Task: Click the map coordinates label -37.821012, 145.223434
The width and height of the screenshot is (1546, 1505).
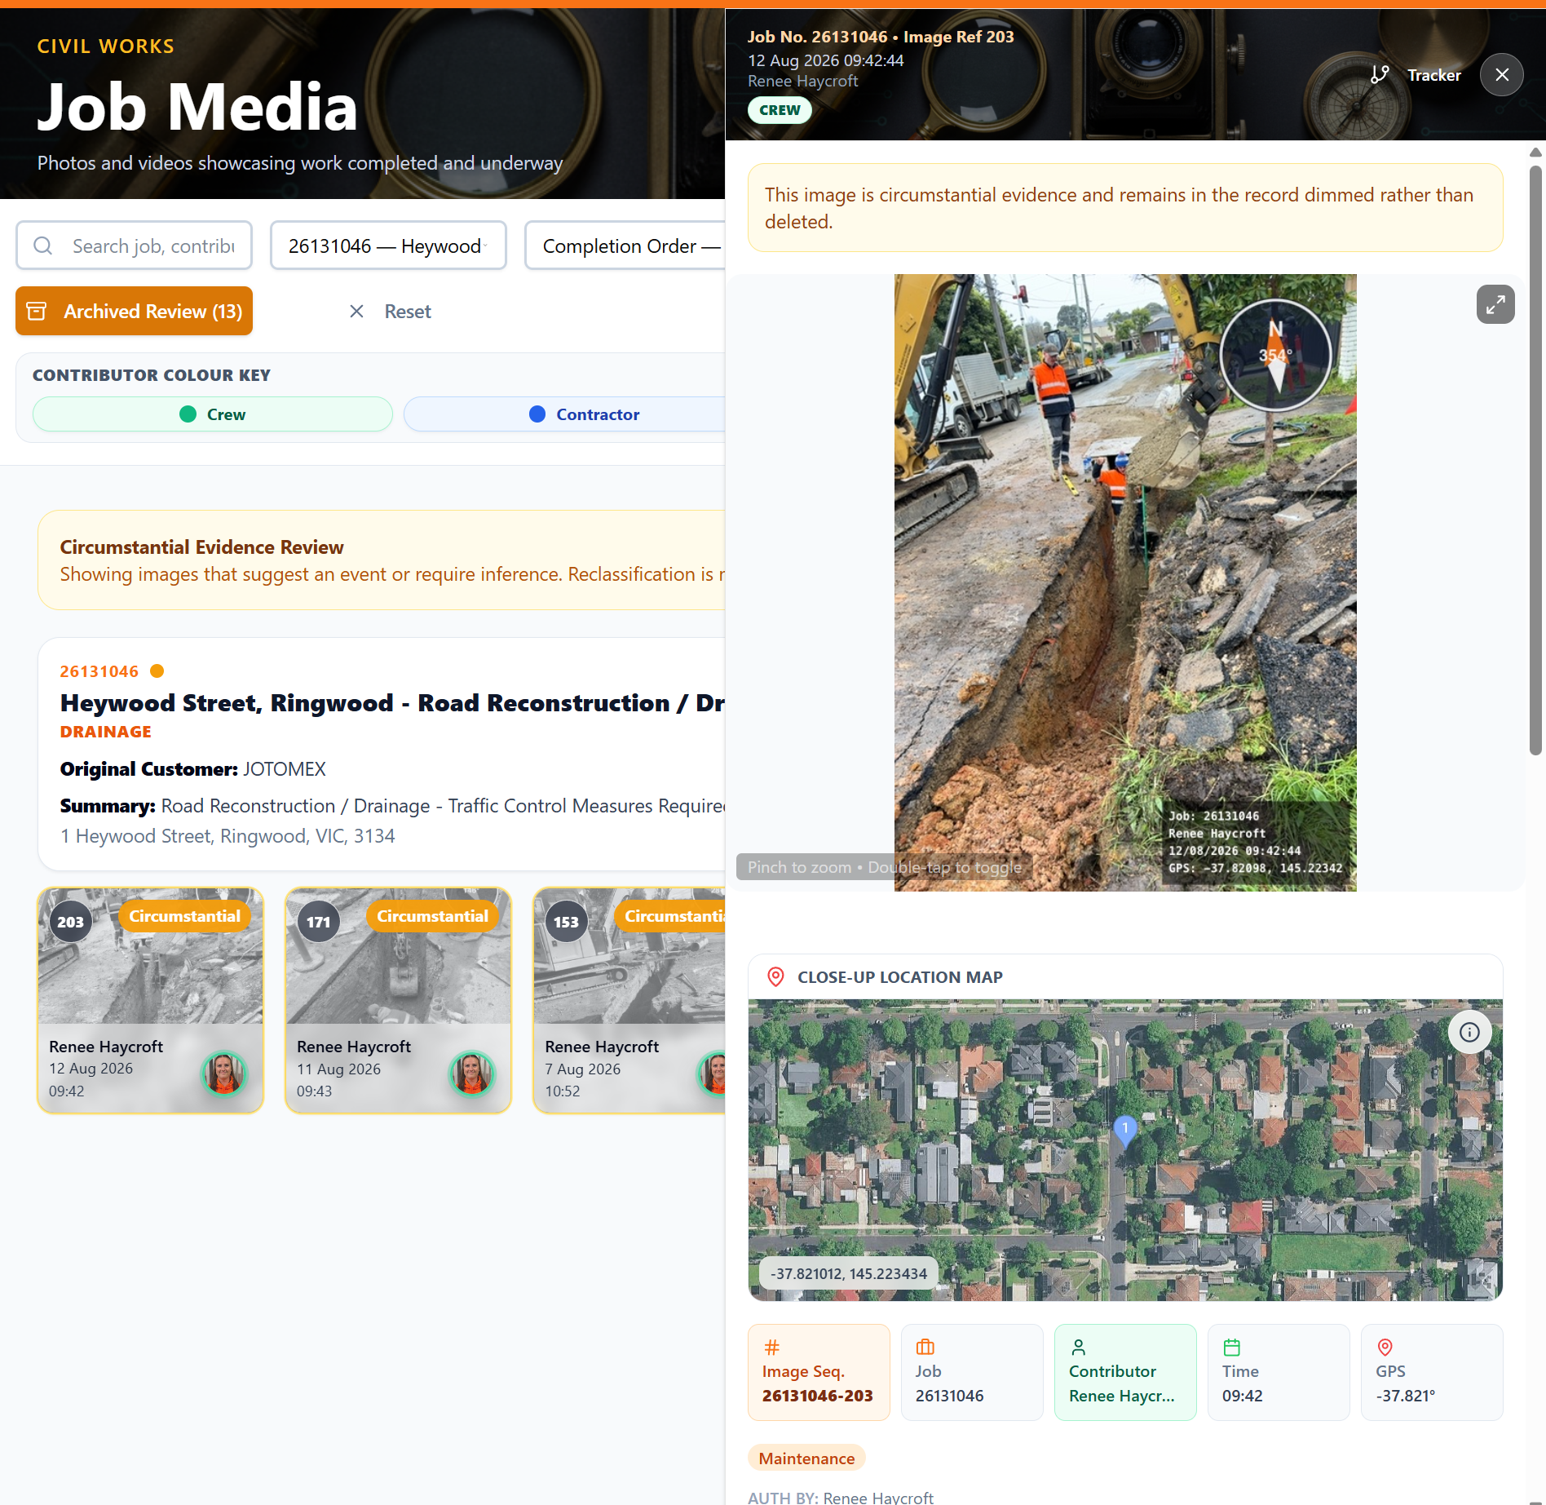Action: pyautogui.click(x=848, y=1273)
